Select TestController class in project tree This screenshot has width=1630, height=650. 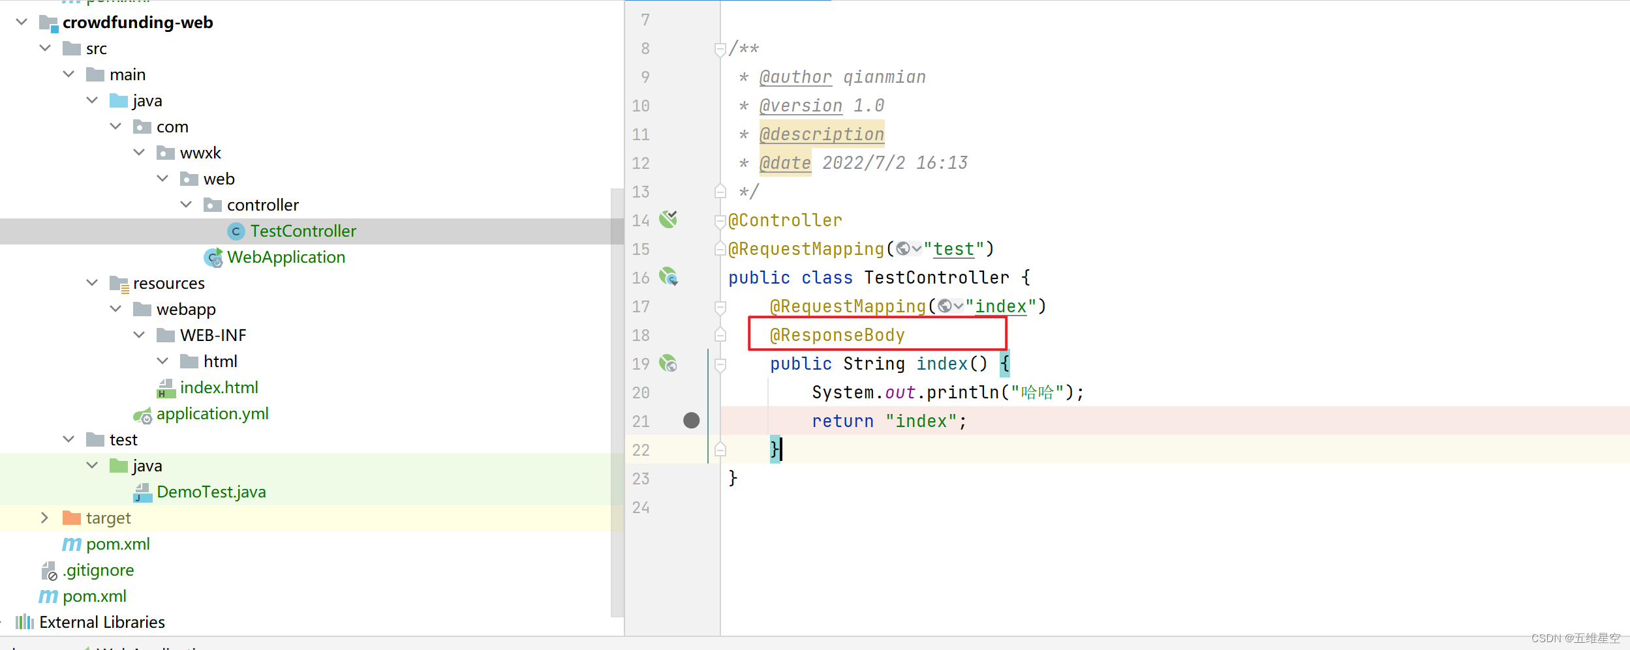click(303, 231)
